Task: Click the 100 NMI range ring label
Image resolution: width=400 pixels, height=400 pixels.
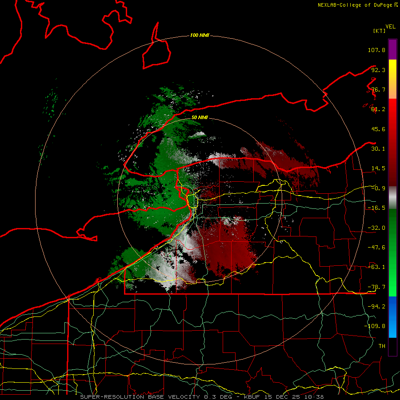Action: [x=200, y=35]
